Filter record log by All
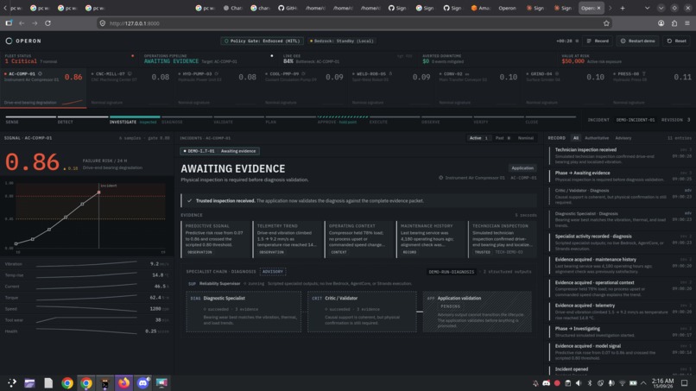696x391 pixels. [x=576, y=138]
